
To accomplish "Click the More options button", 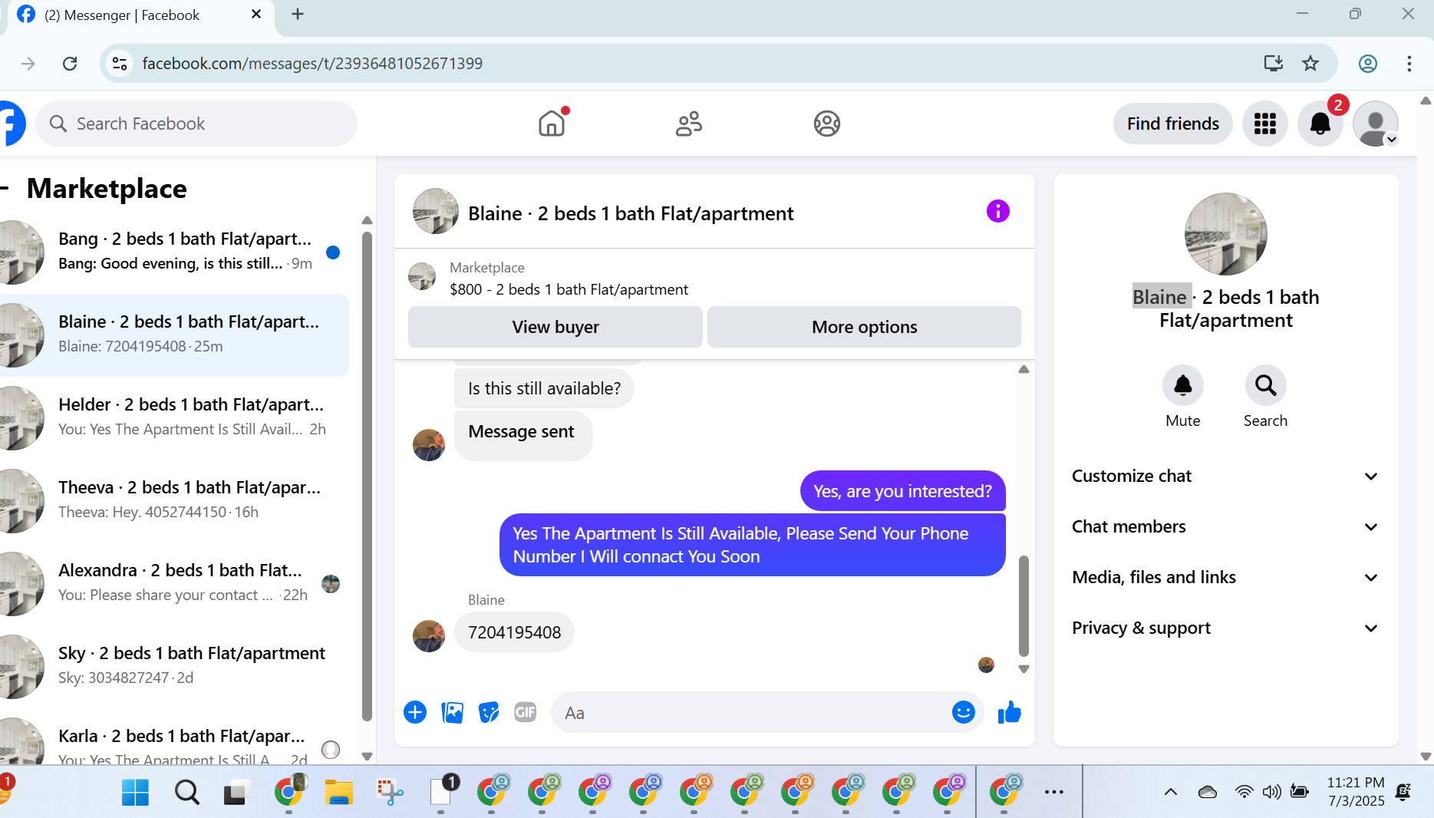I will pyautogui.click(x=864, y=327).
